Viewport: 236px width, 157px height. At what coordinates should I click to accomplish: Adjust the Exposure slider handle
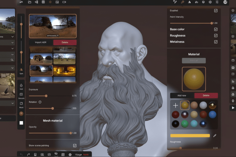click(46, 96)
